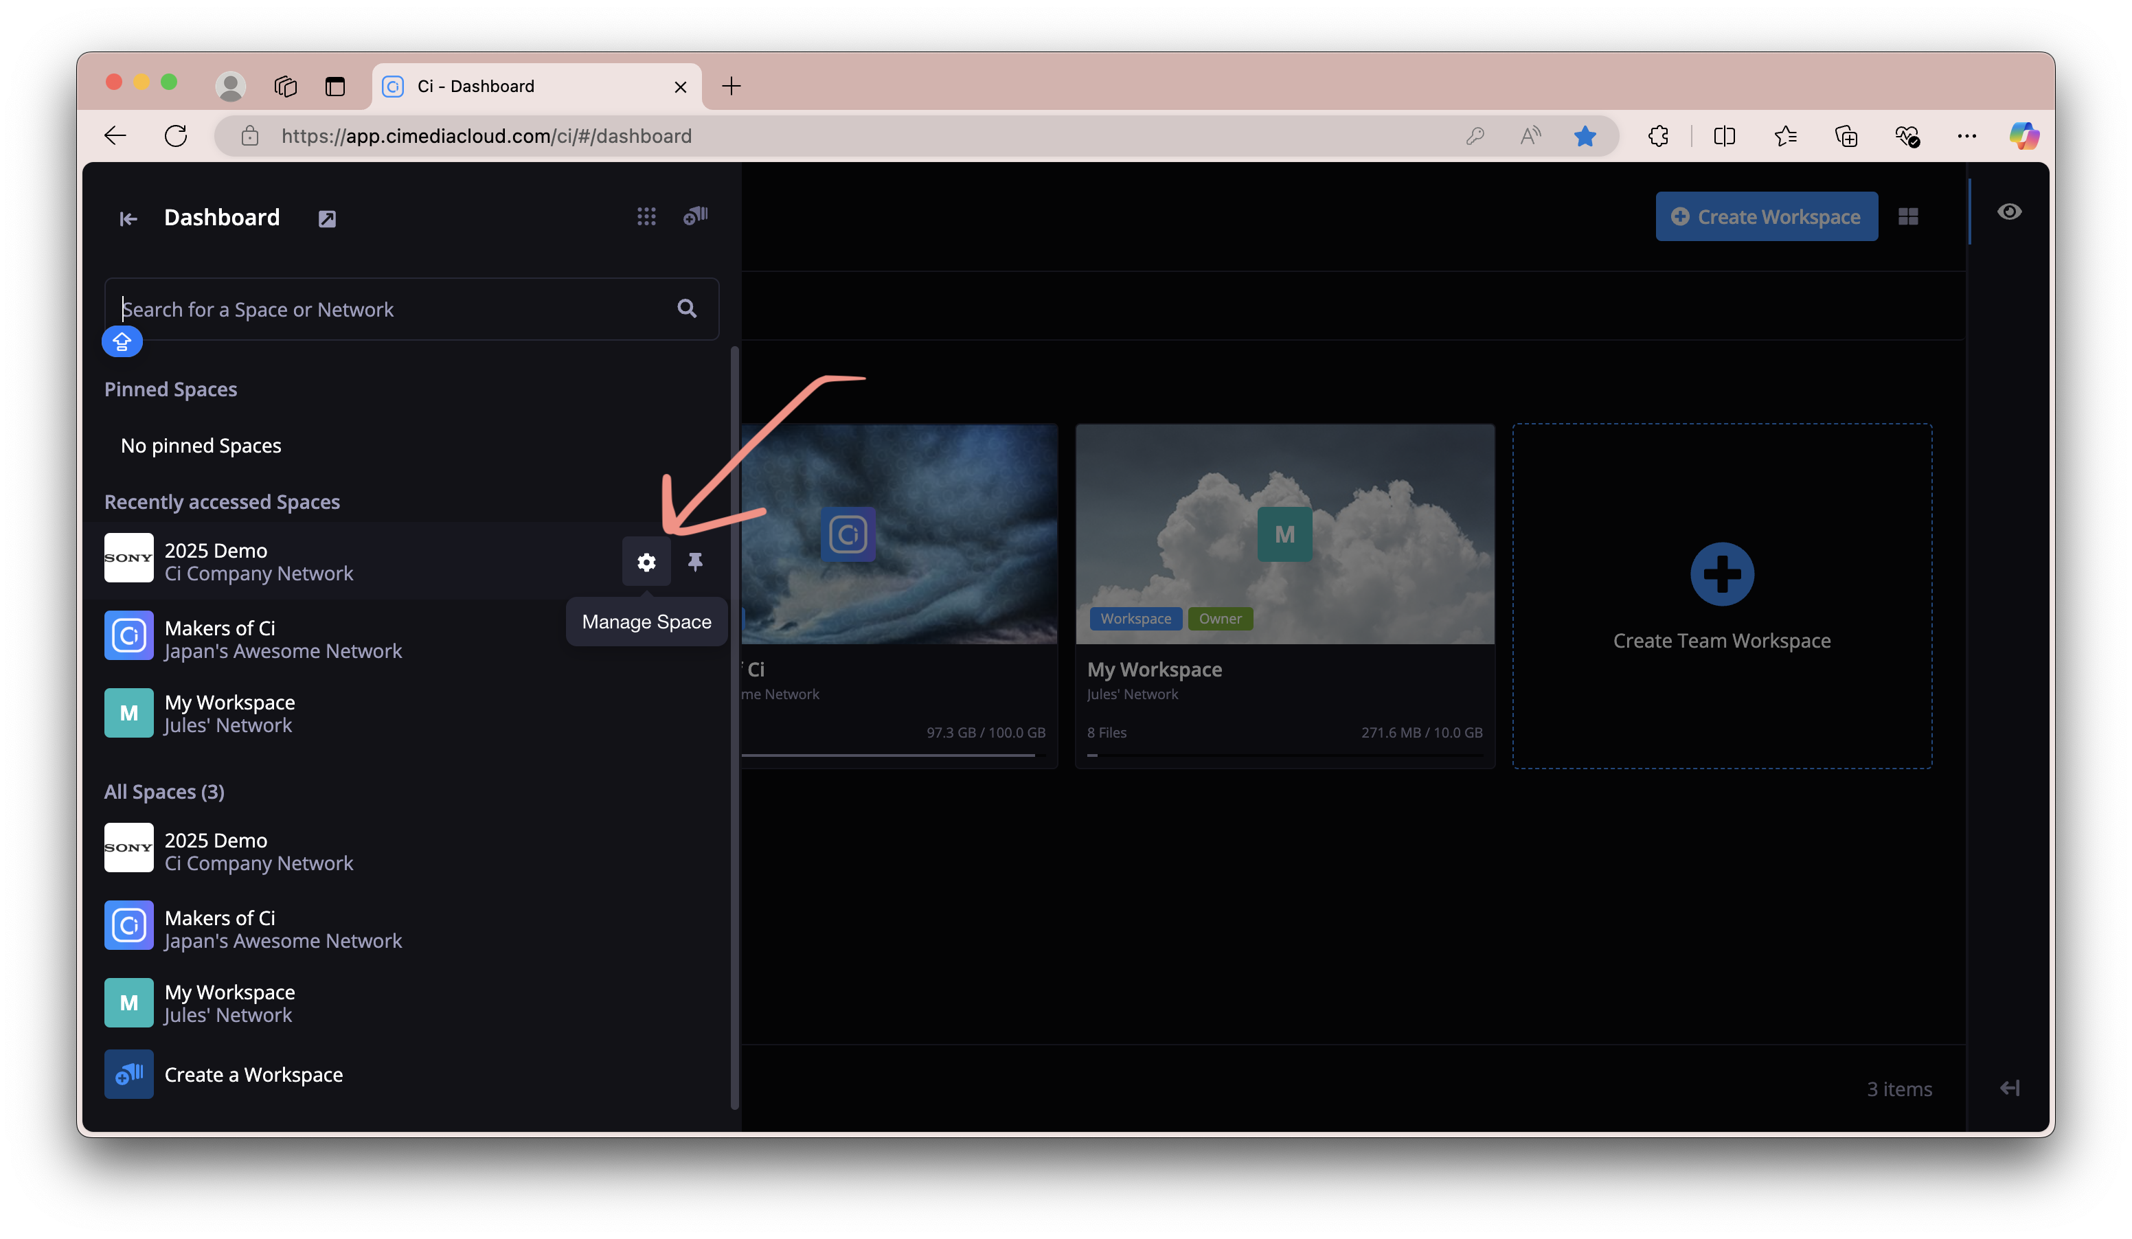Screen dimensions: 2132x1239
Task: Click the Create Workspace button
Action: [1767, 216]
